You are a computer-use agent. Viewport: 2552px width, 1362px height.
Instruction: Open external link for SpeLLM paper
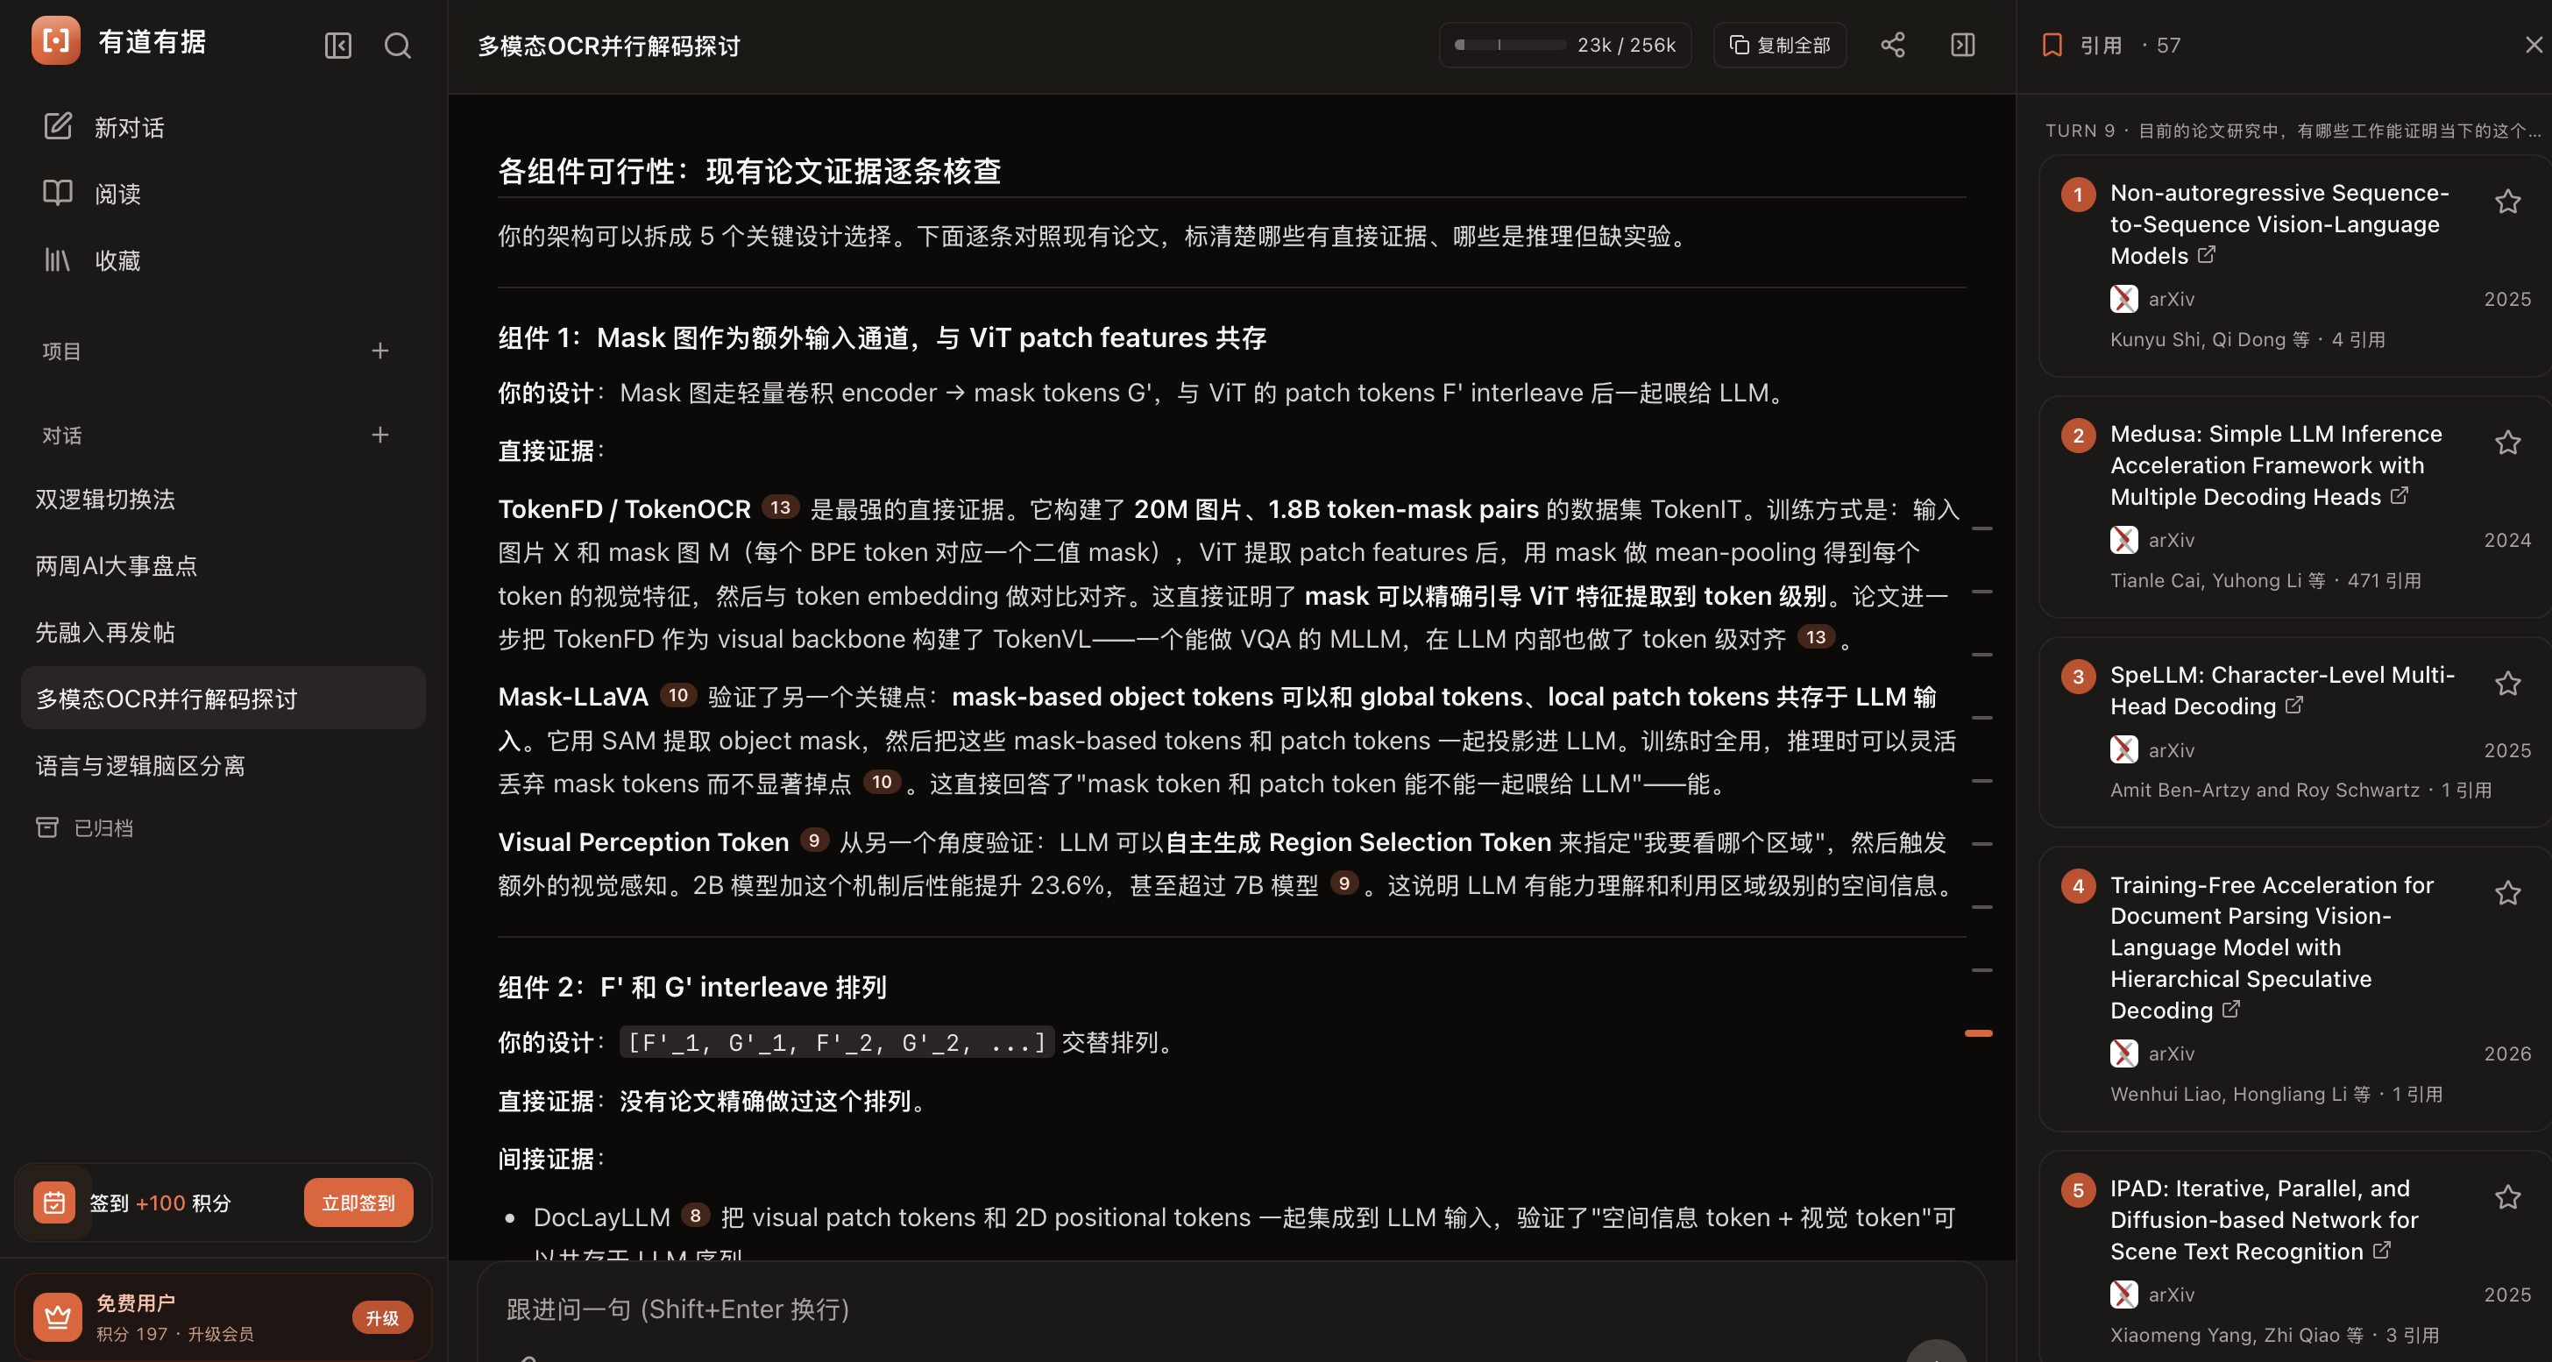[2293, 706]
